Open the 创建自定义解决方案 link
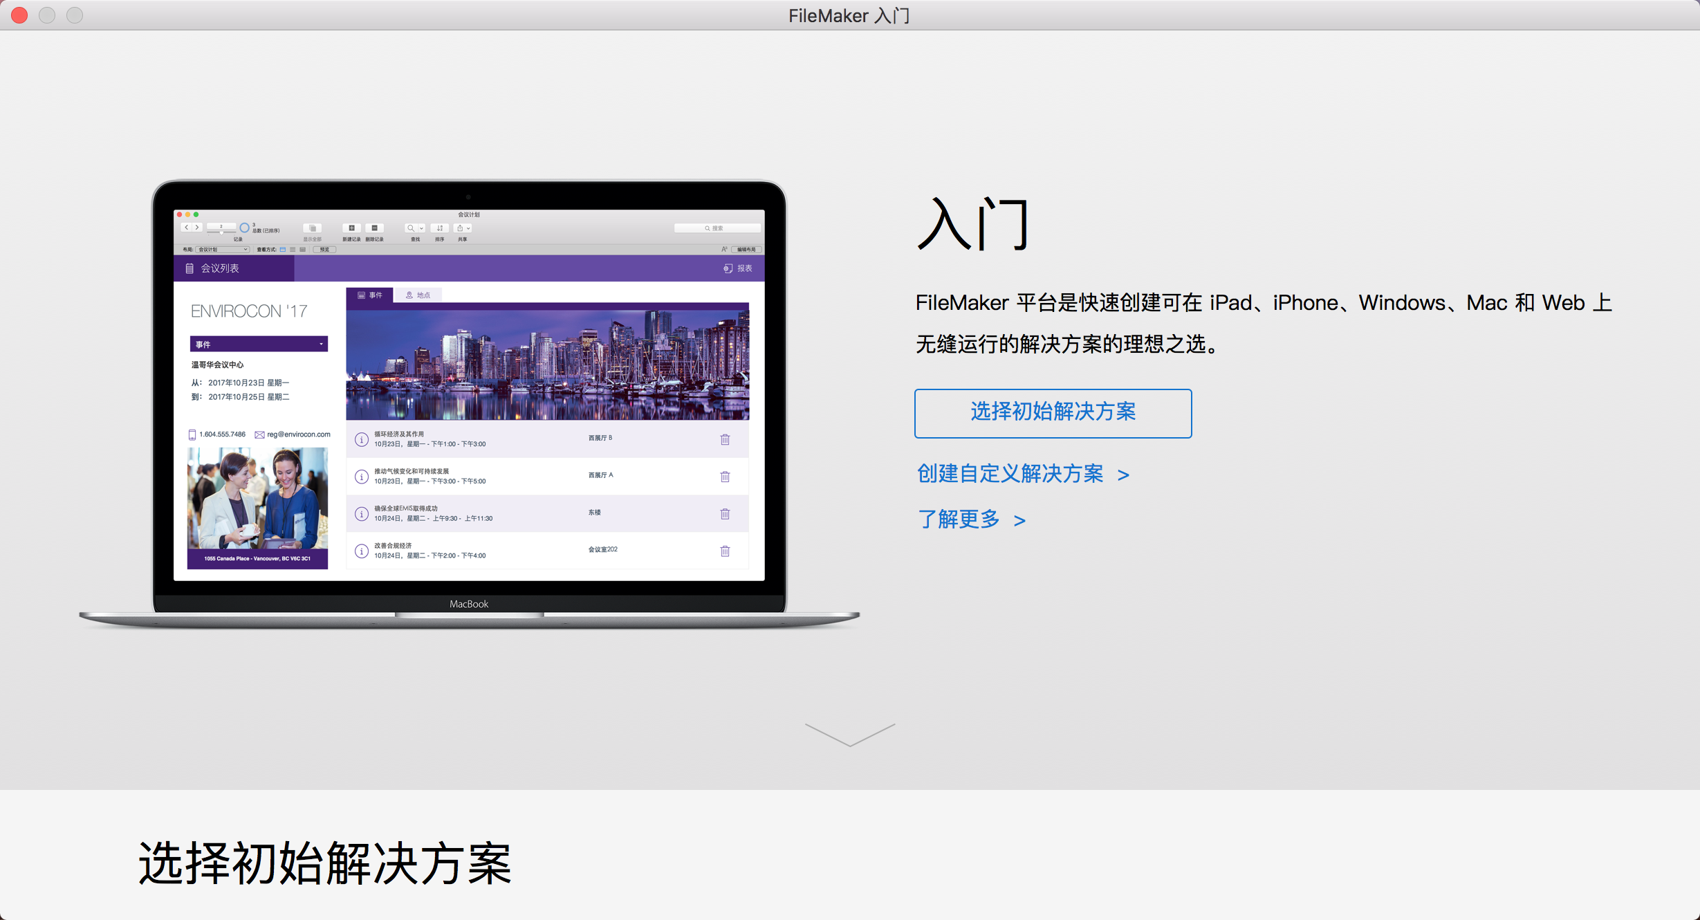Image resolution: width=1700 pixels, height=920 pixels. click(x=1023, y=474)
